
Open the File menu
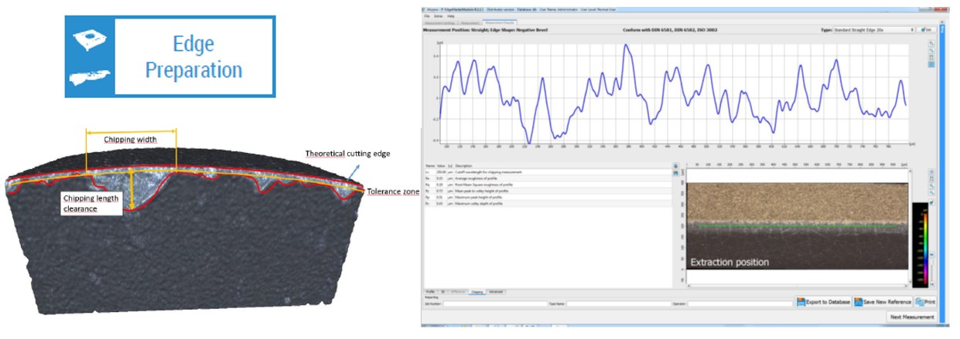tap(426, 15)
